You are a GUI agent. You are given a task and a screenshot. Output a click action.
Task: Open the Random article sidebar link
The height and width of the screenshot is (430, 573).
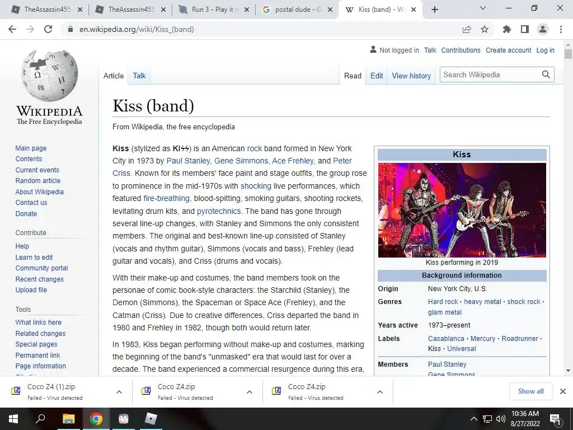tap(37, 181)
